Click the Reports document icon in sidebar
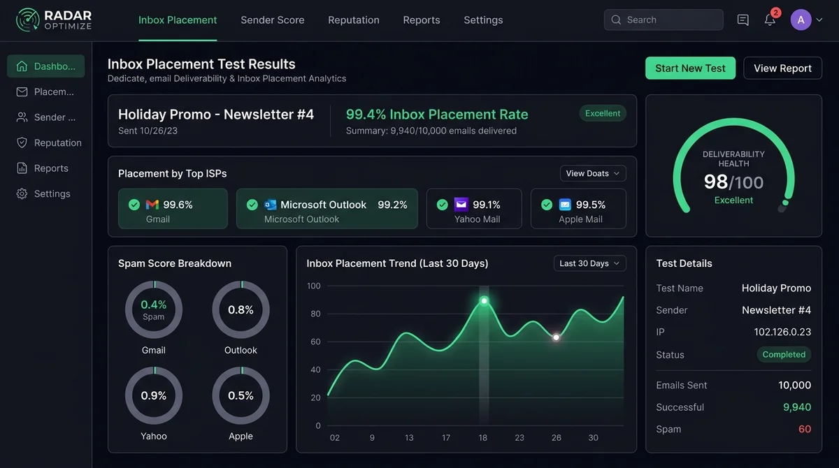Viewport: 839px width, 468px height. (22, 168)
